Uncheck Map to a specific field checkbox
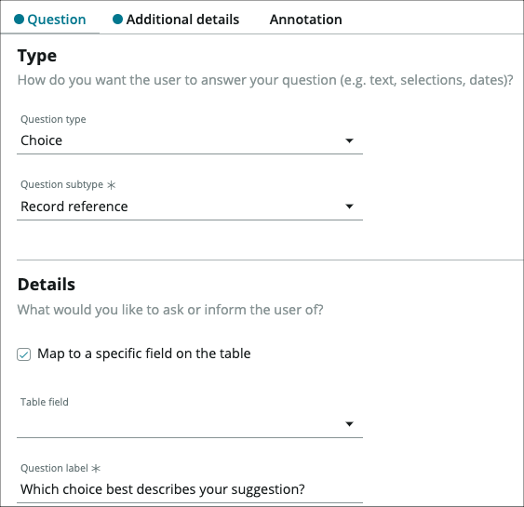 (x=23, y=354)
